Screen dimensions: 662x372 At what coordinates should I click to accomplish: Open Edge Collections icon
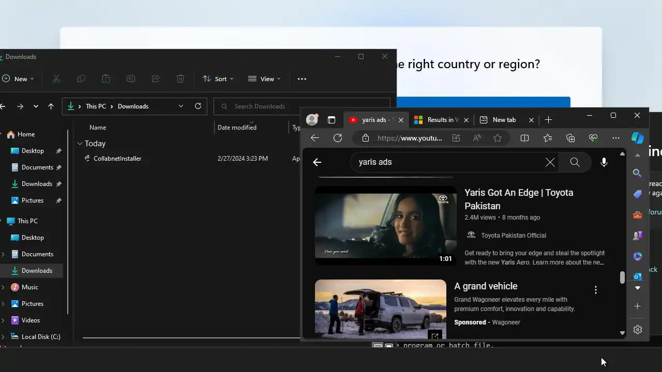570,138
